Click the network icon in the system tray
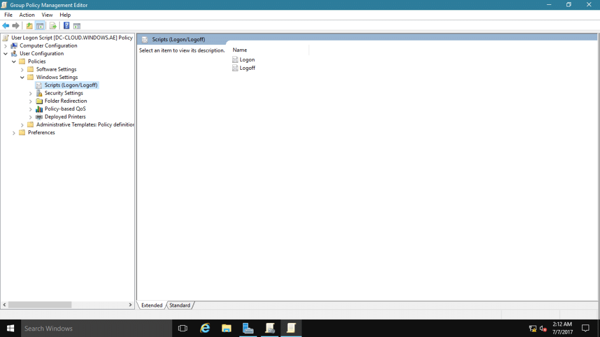600x337 pixels. 533,328
